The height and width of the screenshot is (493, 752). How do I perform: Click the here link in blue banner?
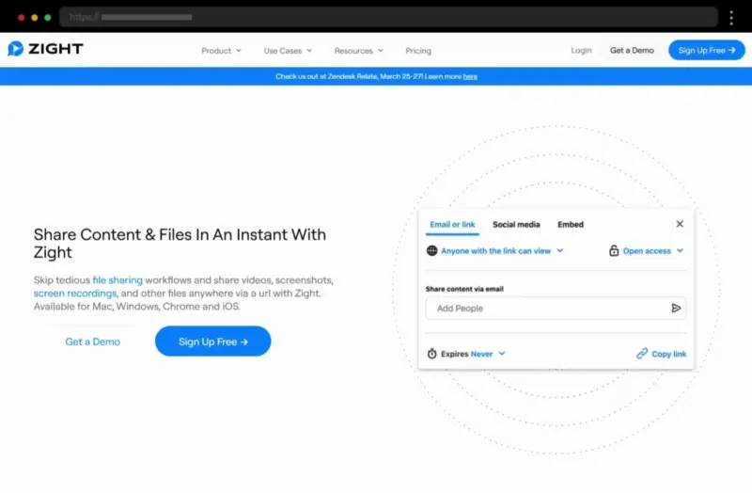pyautogui.click(x=470, y=76)
